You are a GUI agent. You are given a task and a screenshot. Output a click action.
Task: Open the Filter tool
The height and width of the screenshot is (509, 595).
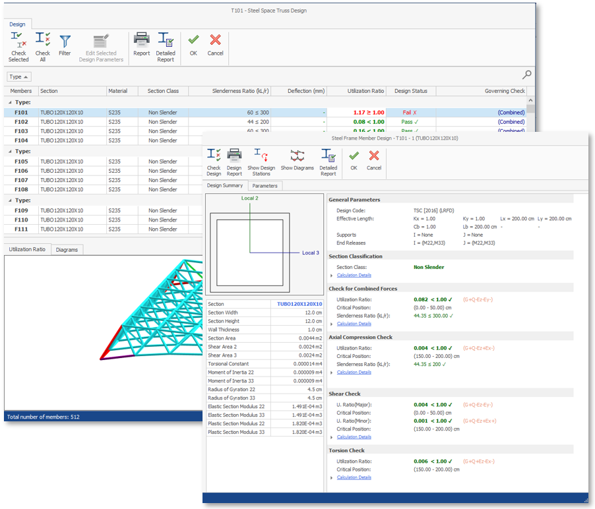click(x=65, y=42)
